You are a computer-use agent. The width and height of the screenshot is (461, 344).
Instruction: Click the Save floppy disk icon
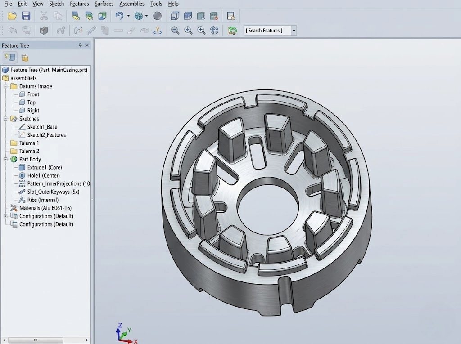[26, 16]
